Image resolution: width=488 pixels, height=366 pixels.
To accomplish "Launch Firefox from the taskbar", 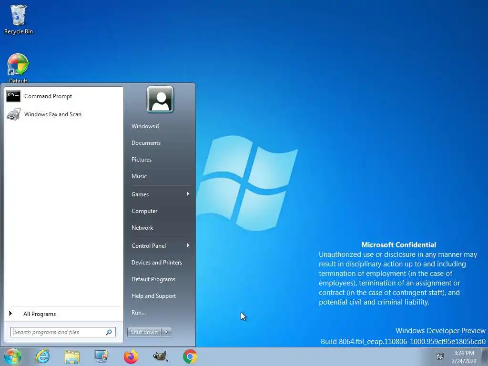I will point(131,356).
